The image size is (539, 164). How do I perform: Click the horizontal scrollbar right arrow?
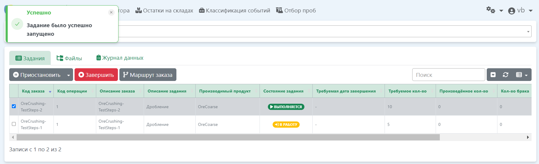point(528,137)
